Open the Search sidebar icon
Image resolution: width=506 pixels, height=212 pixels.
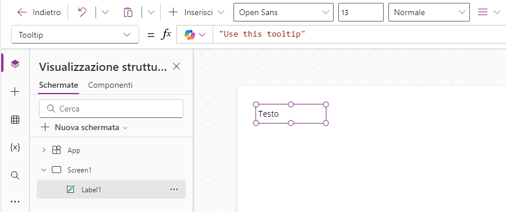[15, 175]
